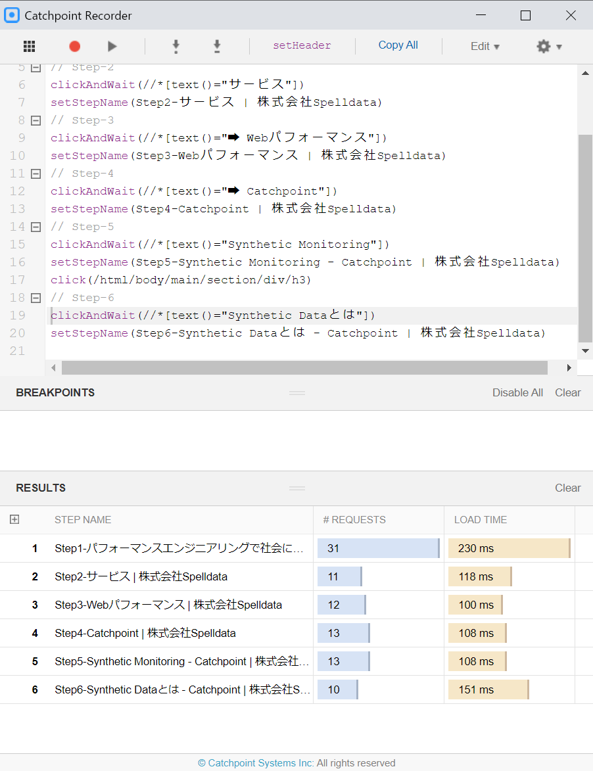Image resolution: width=593 pixels, height=771 pixels.
Task: Click line 6 clickAndWait サービス command
Action: click(x=178, y=84)
